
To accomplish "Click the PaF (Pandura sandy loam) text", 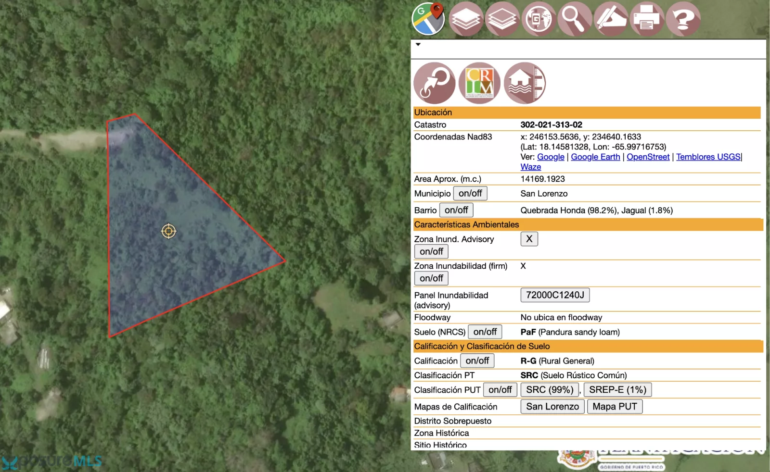I will [x=570, y=332].
